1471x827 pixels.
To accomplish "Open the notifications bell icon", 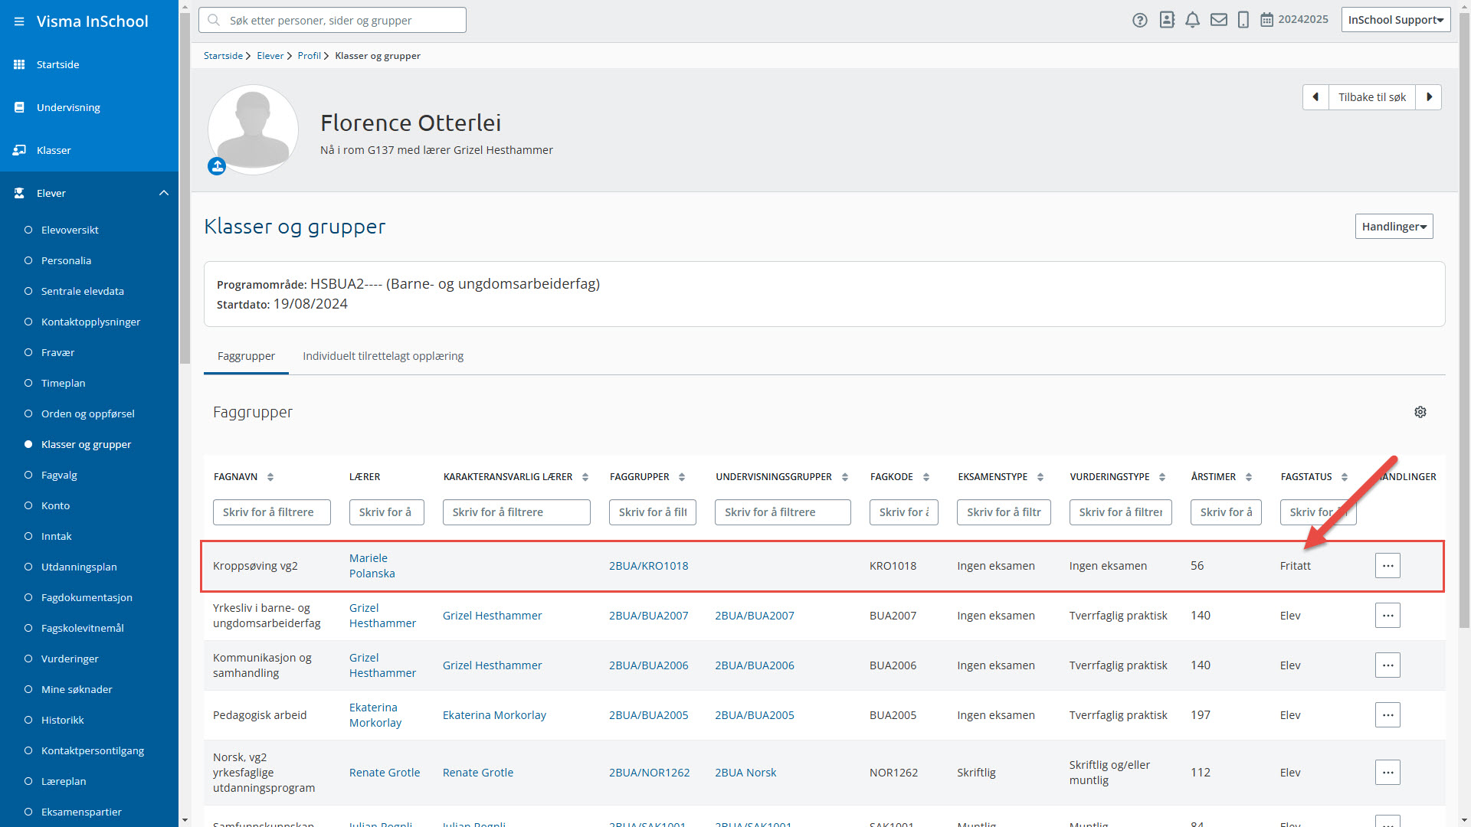I will click(x=1192, y=21).
